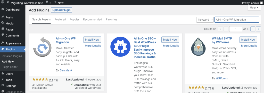Open the WPForms author link
This screenshot has height=93, width=264.
[222, 78]
